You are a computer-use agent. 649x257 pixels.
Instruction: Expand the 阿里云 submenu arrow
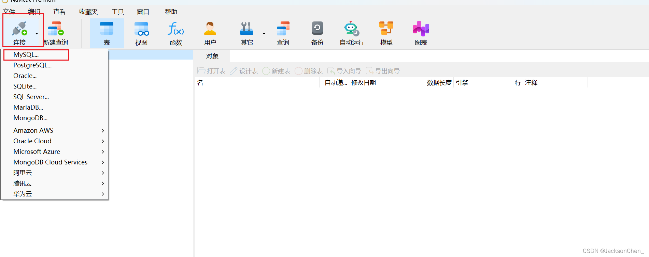(103, 173)
